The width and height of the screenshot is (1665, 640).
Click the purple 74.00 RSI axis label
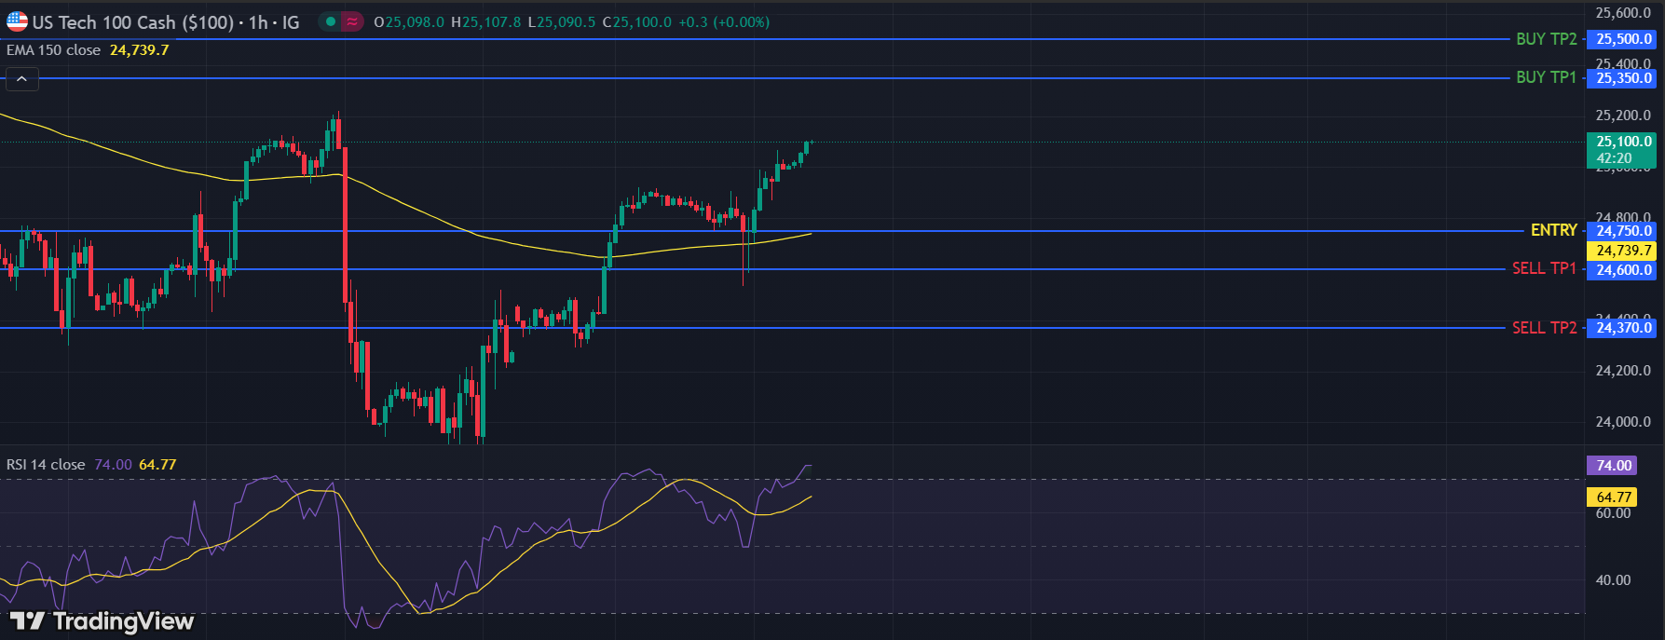tap(1614, 466)
